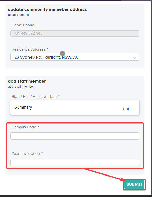Select the 123 Sydney Rd address text
The height and width of the screenshot is (197, 152).
[x=46, y=57]
